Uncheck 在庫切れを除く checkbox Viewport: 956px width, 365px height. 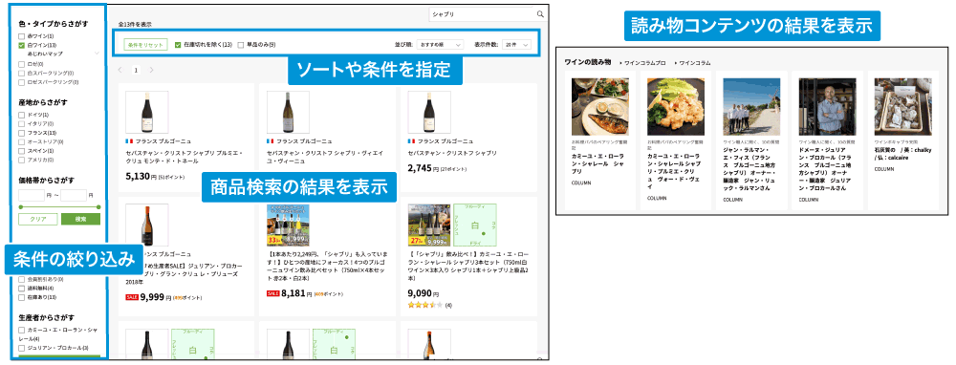178,45
